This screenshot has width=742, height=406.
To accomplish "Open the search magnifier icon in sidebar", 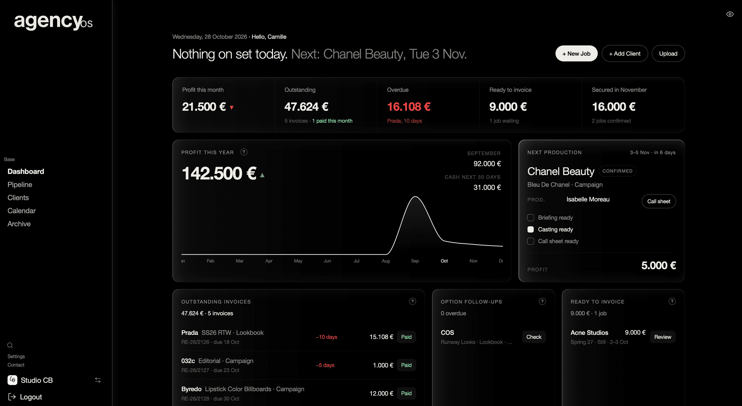I will click(10, 345).
